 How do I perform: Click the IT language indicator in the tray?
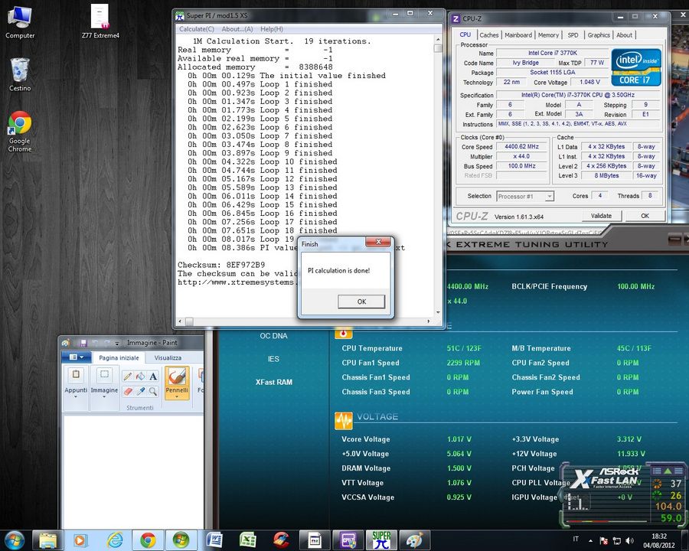pos(576,539)
